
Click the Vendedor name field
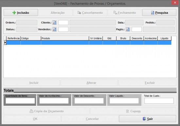(x=93, y=29)
